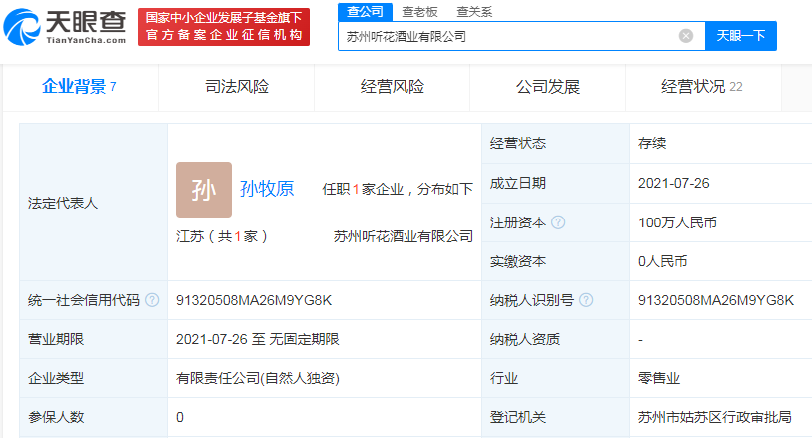
Task: Open help icon next to 注册资本
Action: click(558, 222)
